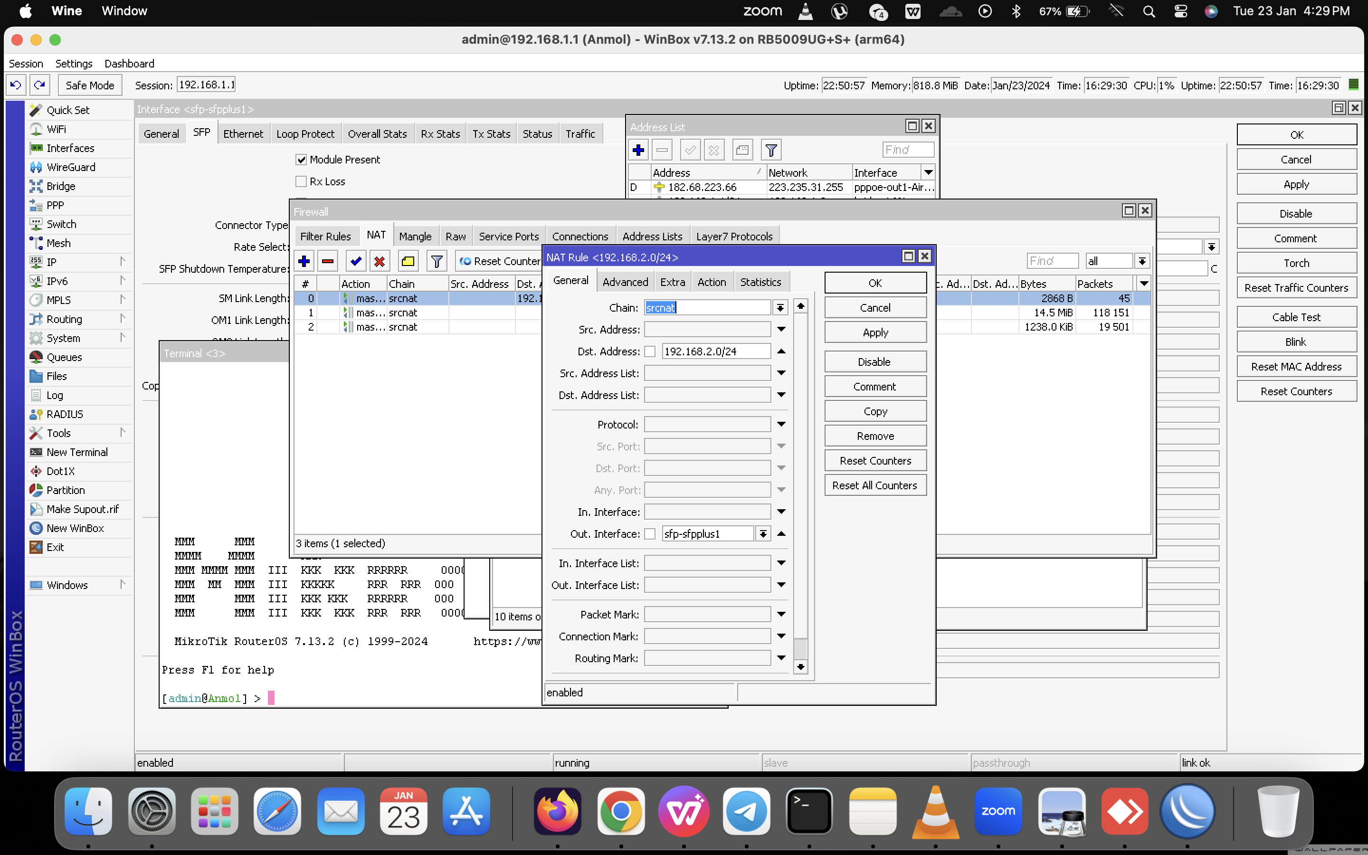Click the red minus Remove icon in the Firewall toolbar

pos(328,261)
